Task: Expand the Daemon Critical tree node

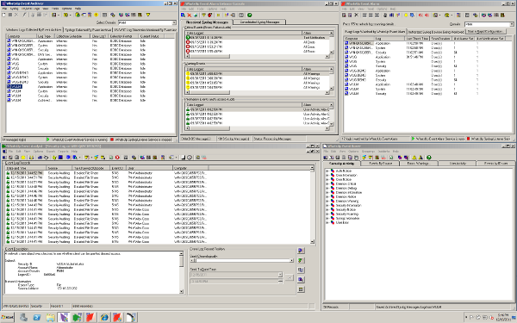Action: click(x=327, y=184)
